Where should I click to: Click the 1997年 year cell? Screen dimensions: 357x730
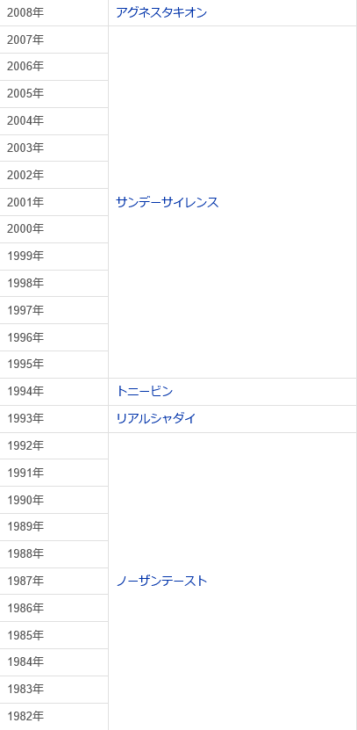tap(54, 310)
